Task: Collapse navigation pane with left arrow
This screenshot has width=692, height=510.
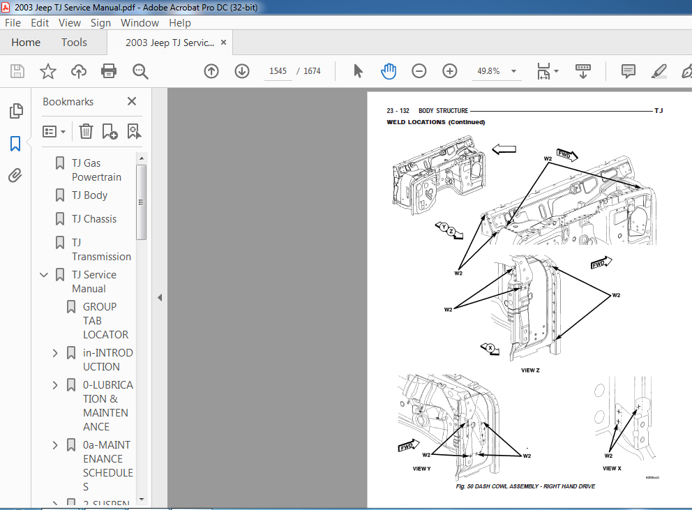Action: pyautogui.click(x=160, y=298)
